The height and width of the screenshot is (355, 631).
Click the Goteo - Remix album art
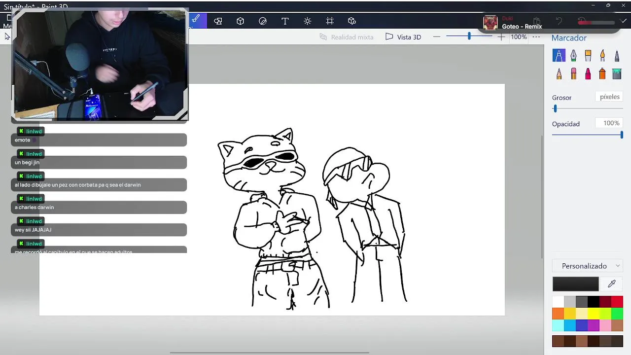tap(490, 23)
